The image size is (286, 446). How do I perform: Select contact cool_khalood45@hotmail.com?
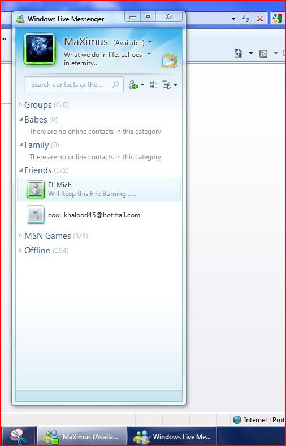(x=99, y=215)
